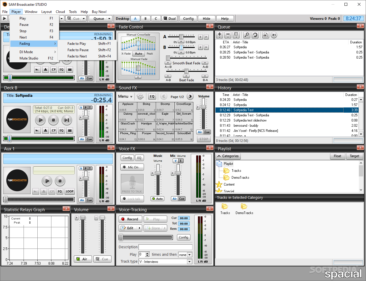Select Fade to Pause menu item
This screenshot has height=281, width=366.
pos(88,50)
